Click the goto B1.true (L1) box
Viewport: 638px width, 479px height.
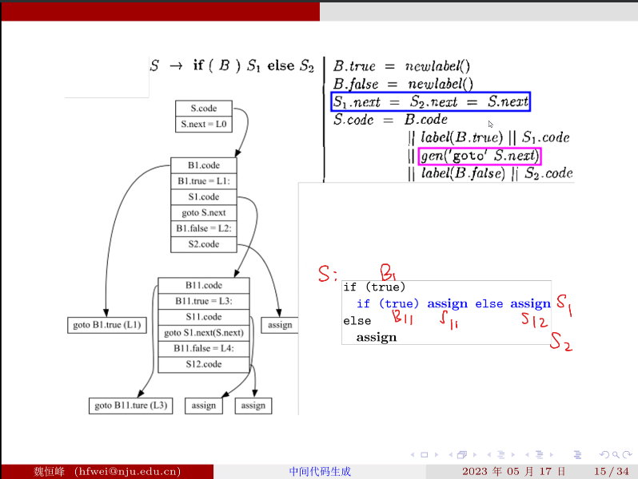pos(107,325)
